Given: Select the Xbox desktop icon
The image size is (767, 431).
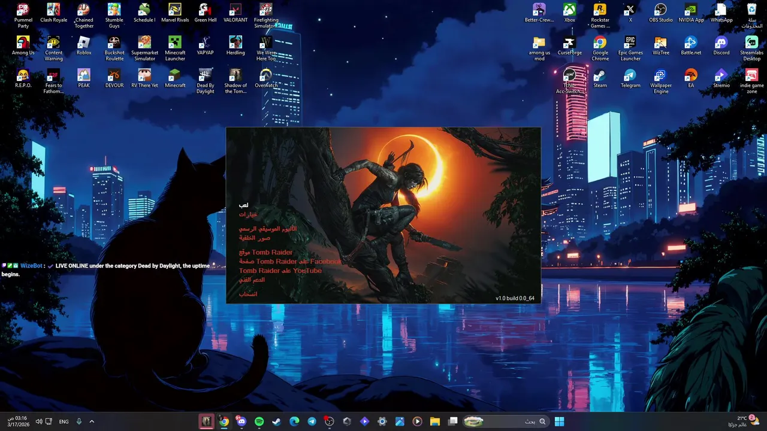Looking at the screenshot, I should coord(569,13).
